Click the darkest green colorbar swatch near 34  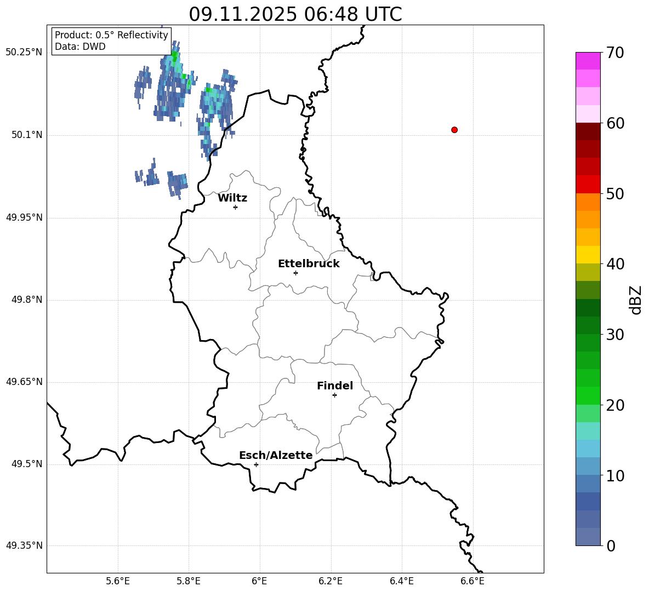(588, 308)
